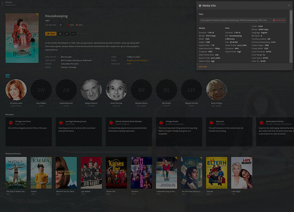Open Christine Lahti's cast photo

[x=16, y=90]
